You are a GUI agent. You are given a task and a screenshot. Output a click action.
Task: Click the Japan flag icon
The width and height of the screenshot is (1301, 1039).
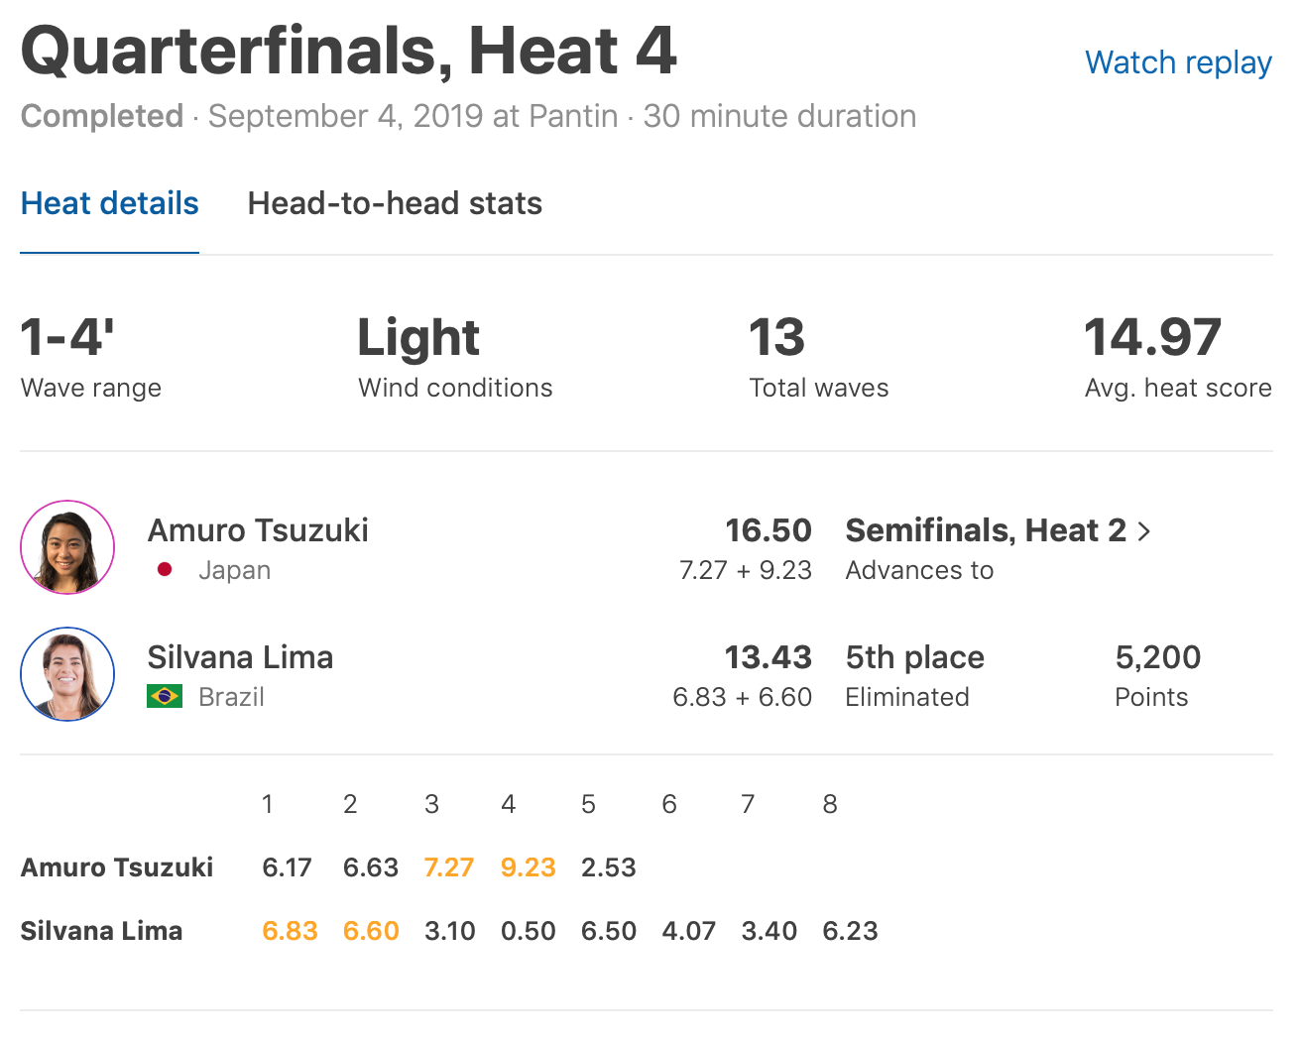pyautogui.click(x=165, y=570)
